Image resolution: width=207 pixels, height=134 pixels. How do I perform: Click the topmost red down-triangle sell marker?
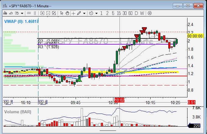[x=144, y=29]
